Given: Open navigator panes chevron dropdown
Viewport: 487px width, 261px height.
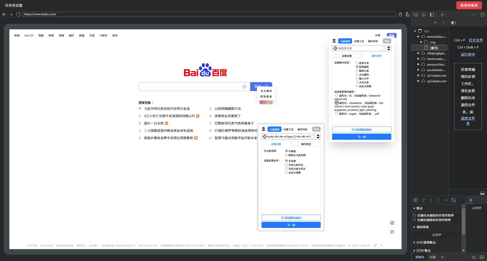Looking at the screenshot, I should pos(435,23).
